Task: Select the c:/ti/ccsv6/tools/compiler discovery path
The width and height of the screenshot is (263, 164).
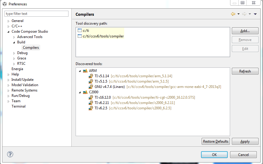Action: (x=103, y=36)
